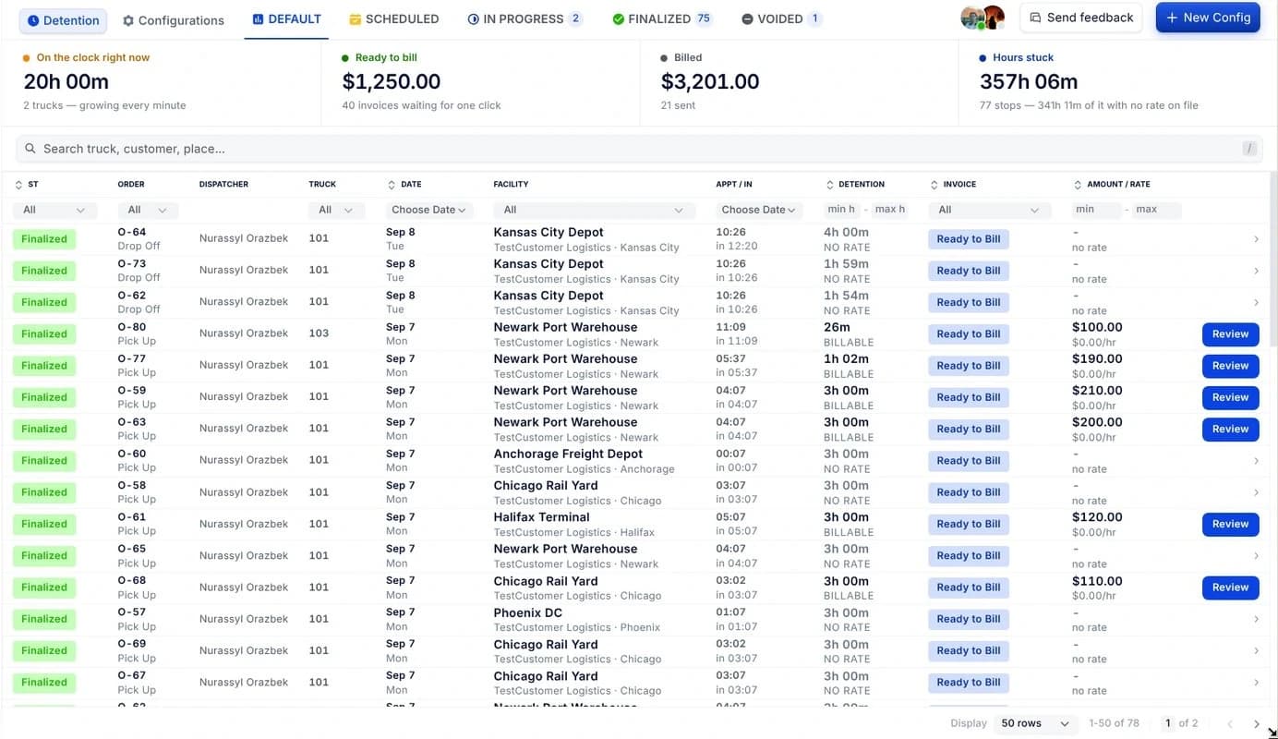Click the sort icon beside DETENTION header
1278x739 pixels.
click(x=828, y=185)
